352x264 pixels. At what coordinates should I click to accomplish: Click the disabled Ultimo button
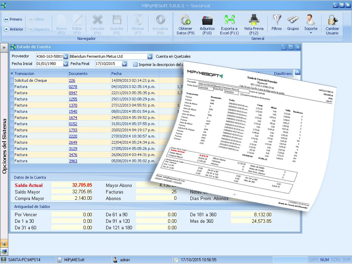tap(36, 19)
